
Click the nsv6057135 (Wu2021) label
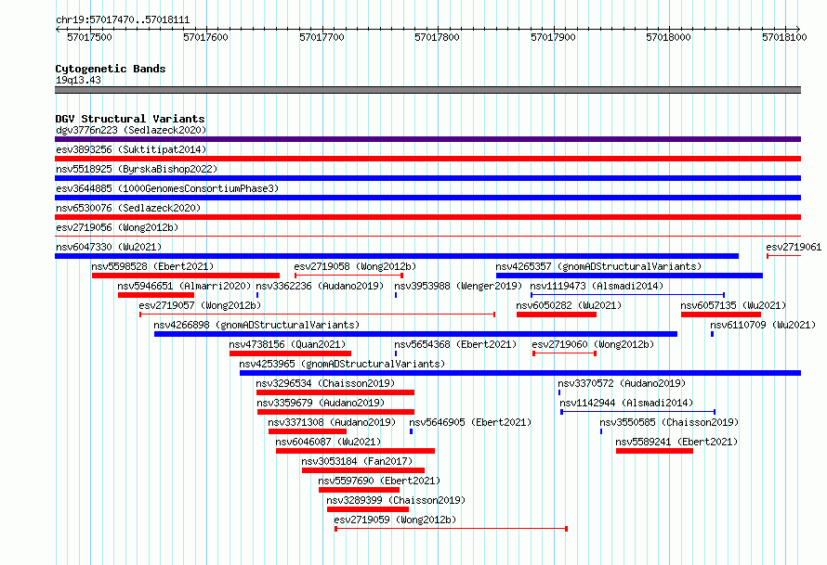coord(733,305)
